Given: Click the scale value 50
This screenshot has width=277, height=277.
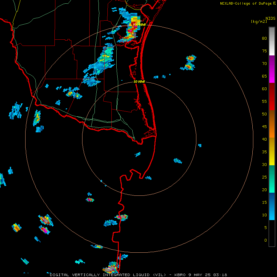Looking at the screenshot, I should (x=264, y=114).
